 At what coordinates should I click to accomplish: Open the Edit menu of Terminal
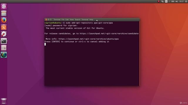[x=67, y=20]
